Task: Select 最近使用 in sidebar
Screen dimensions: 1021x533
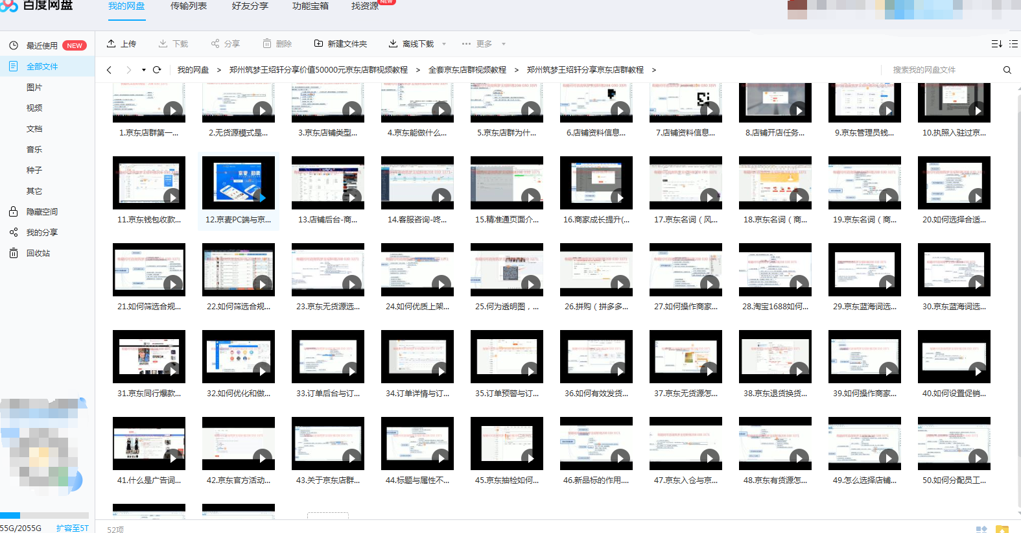Action: coord(47,46)
